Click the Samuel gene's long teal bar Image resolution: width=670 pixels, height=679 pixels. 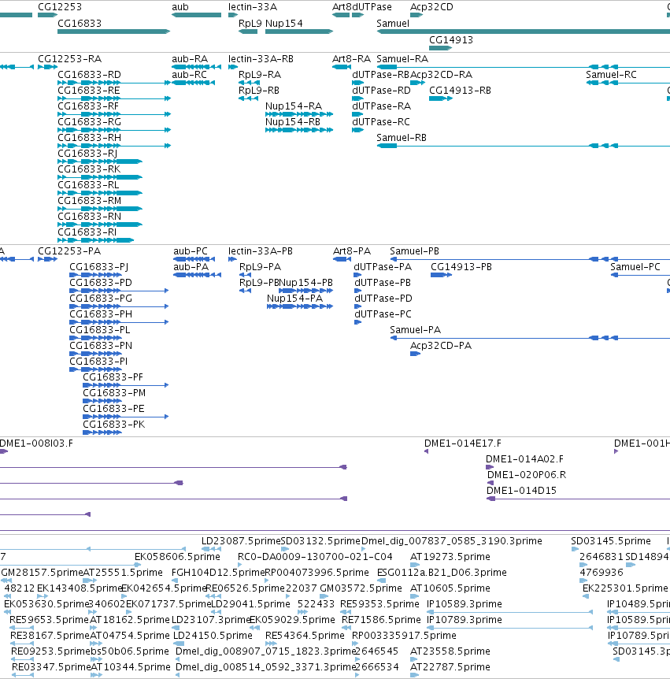click(524, 32)
